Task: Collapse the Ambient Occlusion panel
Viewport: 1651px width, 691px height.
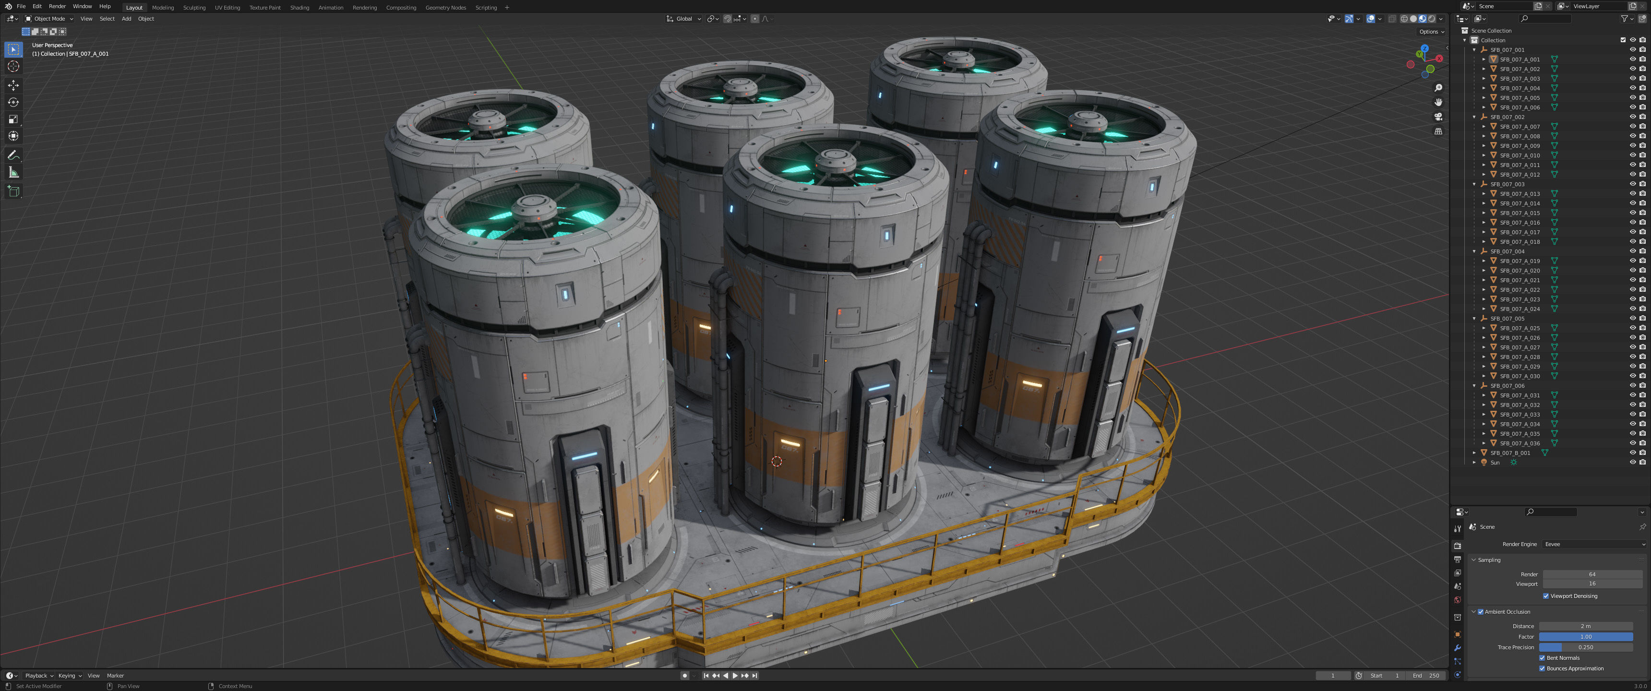Action: (1473, 611)
